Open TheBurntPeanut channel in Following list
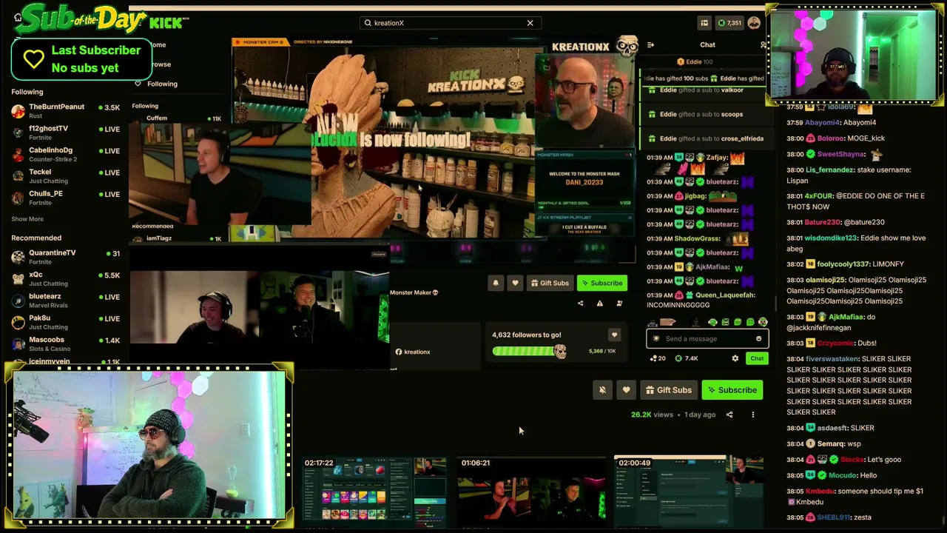The width and height of the screenshot is (947, 533). point(65,111)
